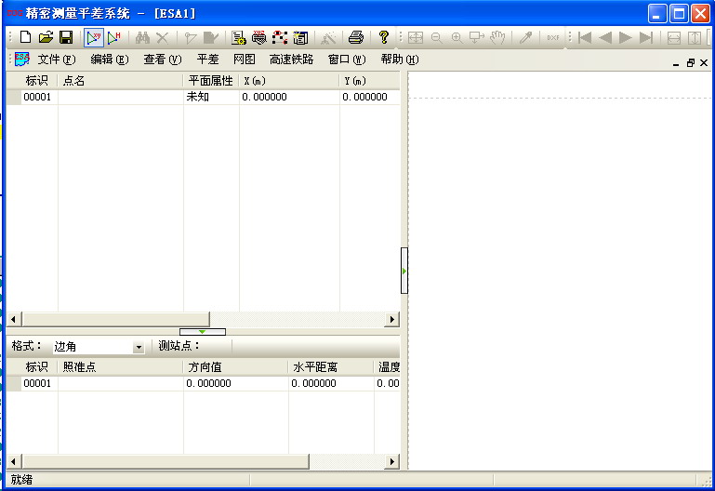This screenshot has height=491, width=715.
Task: Go to next record arrow
Action: click(x=625, y=37)
